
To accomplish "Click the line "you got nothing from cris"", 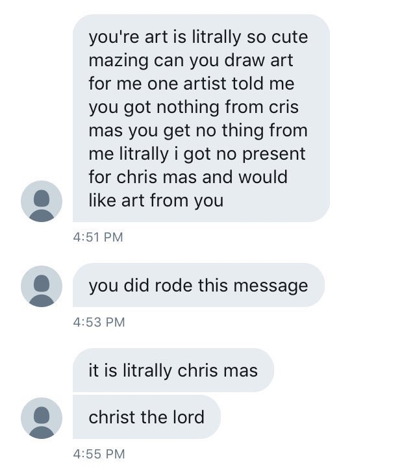I will coord(194,107).
